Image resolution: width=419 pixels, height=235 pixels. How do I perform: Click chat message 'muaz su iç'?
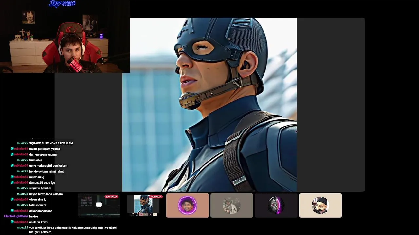pyautogui.click(x=36, y=177)
